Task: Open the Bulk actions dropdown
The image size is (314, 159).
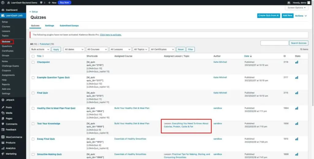Action: [x=40, y=49]
